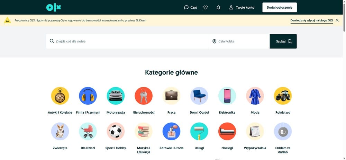The image size is (346, 160).
Task: Click the Noclegi text label
Action: 227,148
